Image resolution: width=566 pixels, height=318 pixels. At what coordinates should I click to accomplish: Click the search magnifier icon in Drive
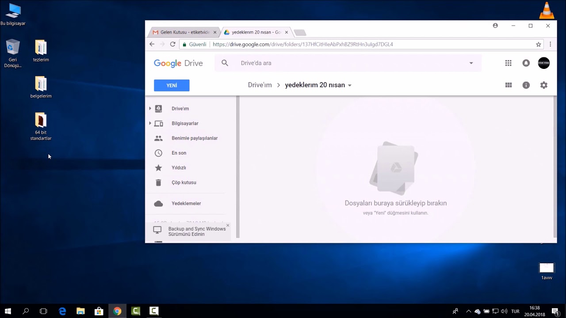[225, 63]
